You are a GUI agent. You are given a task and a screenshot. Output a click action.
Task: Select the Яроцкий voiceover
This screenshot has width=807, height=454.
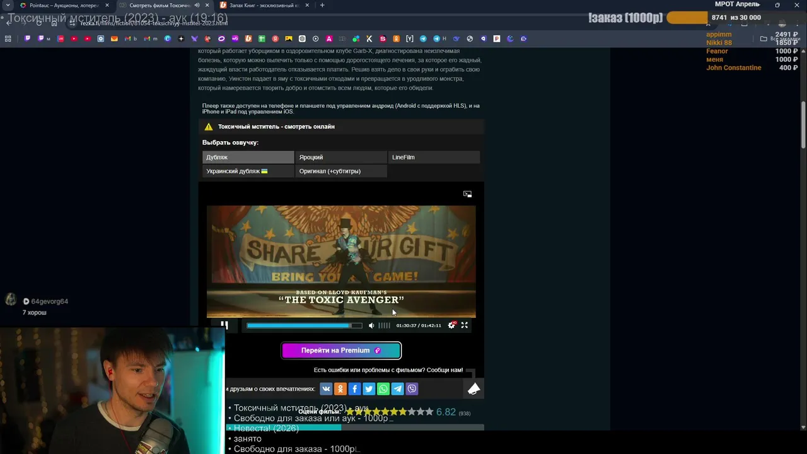341,157
